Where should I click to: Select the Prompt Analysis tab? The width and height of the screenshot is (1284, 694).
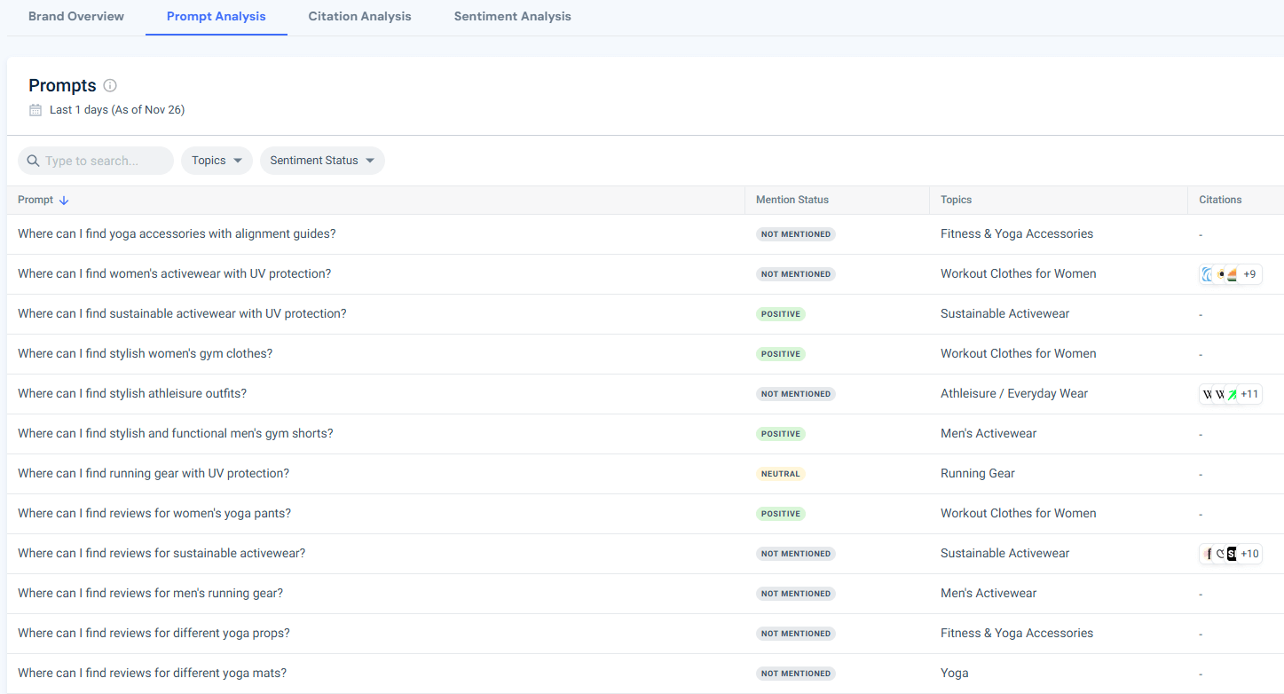[x=217, y=16]
